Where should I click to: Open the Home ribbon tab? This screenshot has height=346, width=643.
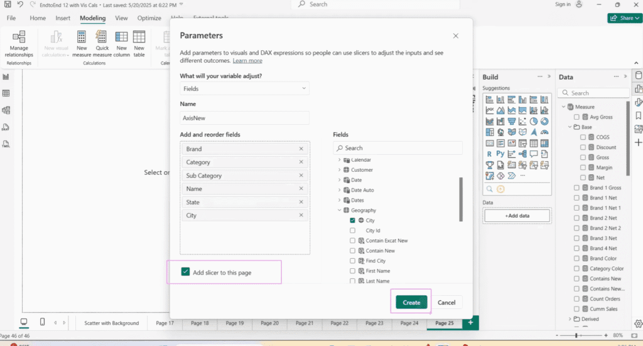tap(38, 18)
